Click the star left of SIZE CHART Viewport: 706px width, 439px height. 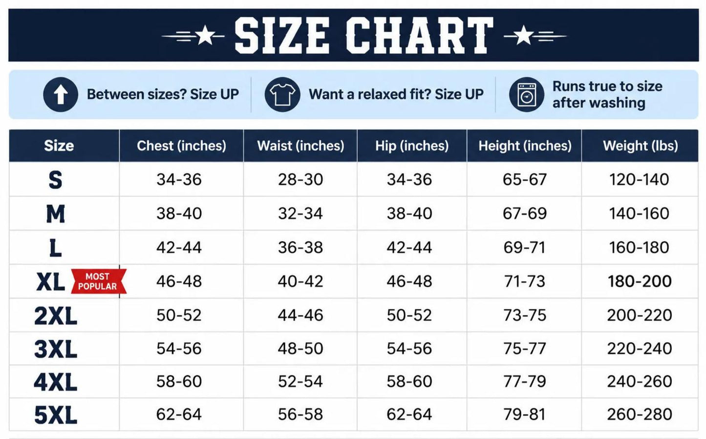click(205, 36)
